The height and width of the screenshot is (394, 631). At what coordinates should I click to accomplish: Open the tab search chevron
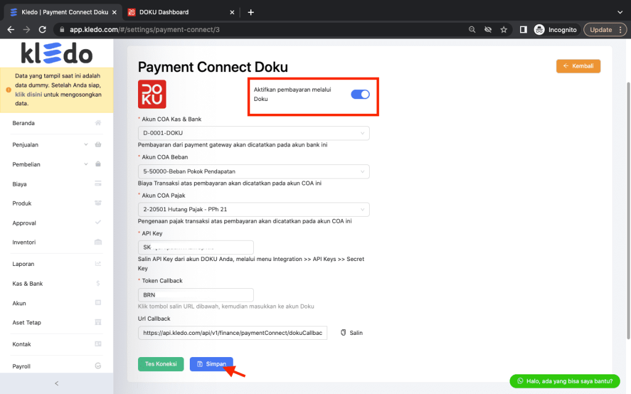(x=620, y=12)
